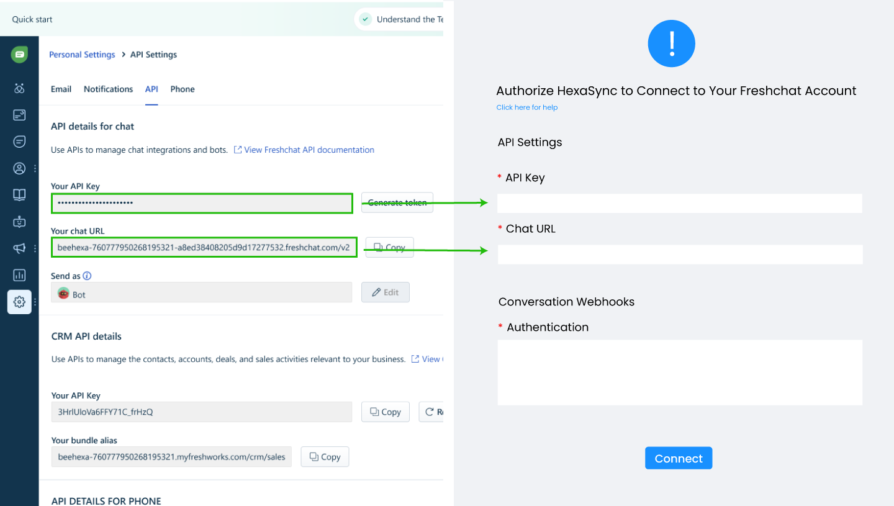Go to Personal Settings breadcrumb

(82, 55)
